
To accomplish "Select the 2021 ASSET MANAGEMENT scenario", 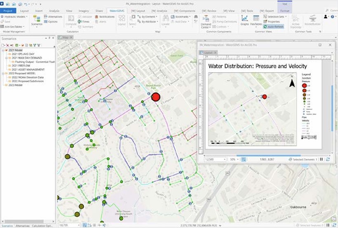I will 28,69.
